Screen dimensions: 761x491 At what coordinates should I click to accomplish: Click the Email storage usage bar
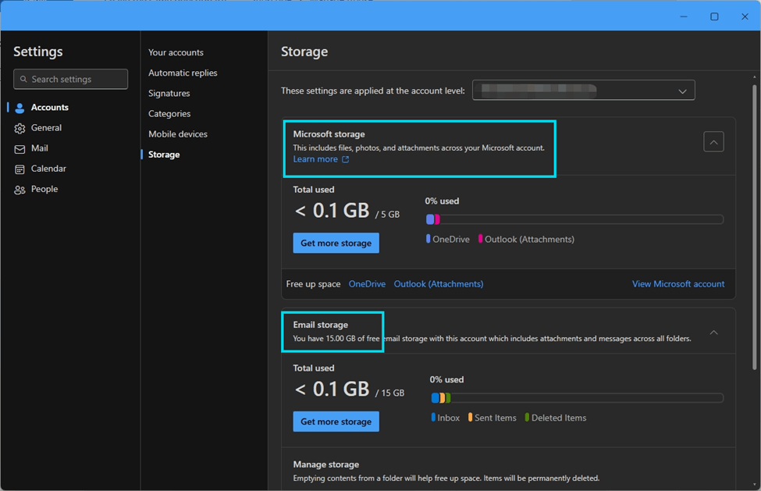click(x=577, y=398)
